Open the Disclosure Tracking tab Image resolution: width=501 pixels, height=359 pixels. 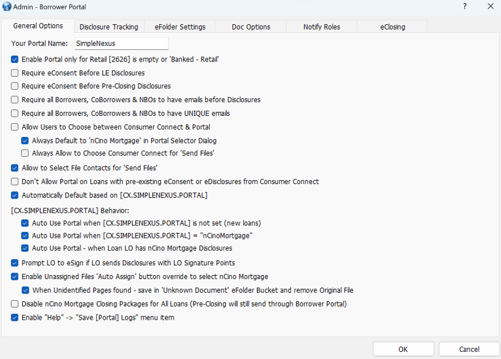coord(109,27)
